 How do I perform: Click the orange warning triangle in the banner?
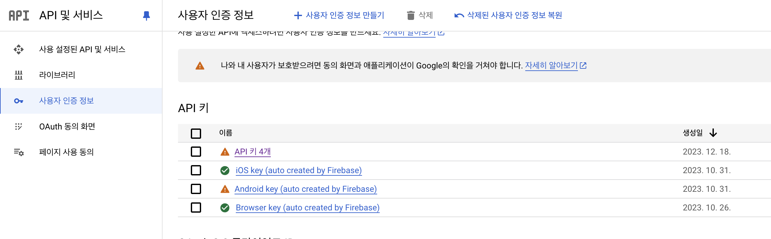coord(200,66)
